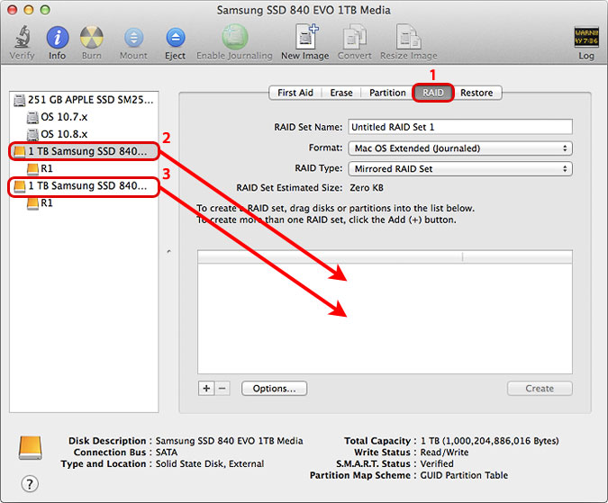The height and width of the screenshot is (503, 608).
Task: Click the New Image toolbar icon
Action: click(303, 38)
